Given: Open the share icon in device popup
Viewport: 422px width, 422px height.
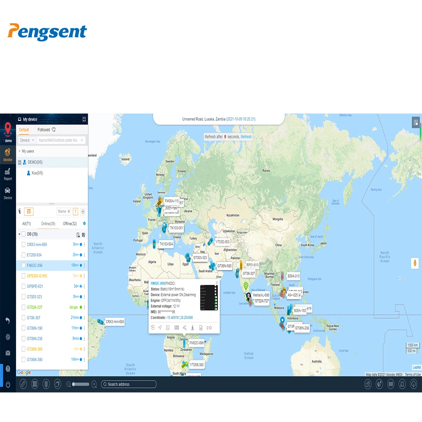Looking at the screenshot, I should click(x=184, y=328).
